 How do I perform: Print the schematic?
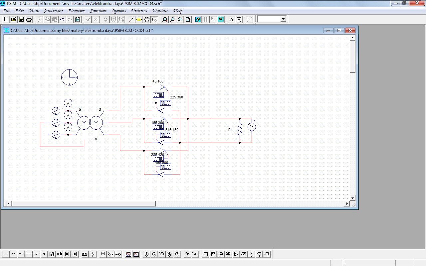tap(29, 19)
